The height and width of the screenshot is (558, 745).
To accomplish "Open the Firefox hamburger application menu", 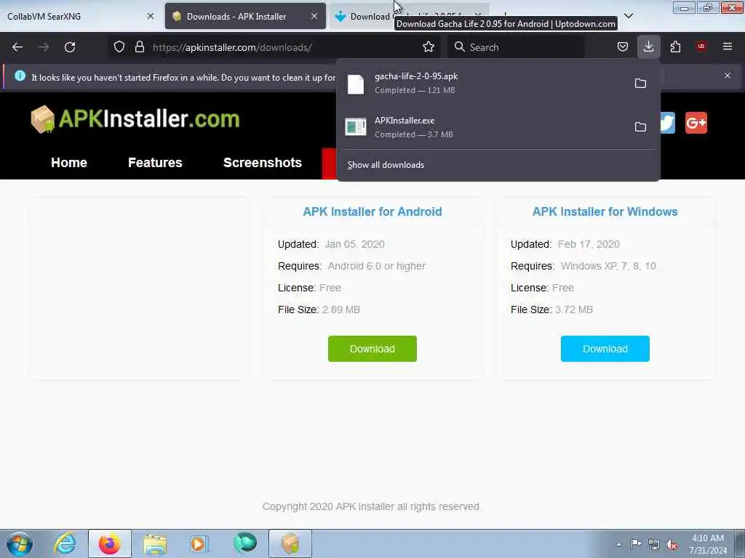I will [727, 46].
